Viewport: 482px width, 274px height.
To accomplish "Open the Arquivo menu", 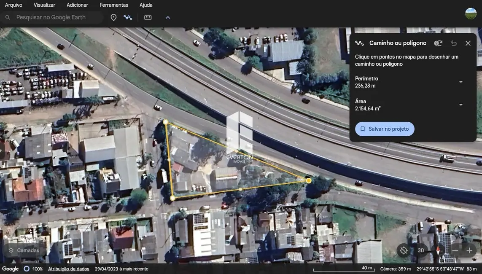I will tap(13, 5).
